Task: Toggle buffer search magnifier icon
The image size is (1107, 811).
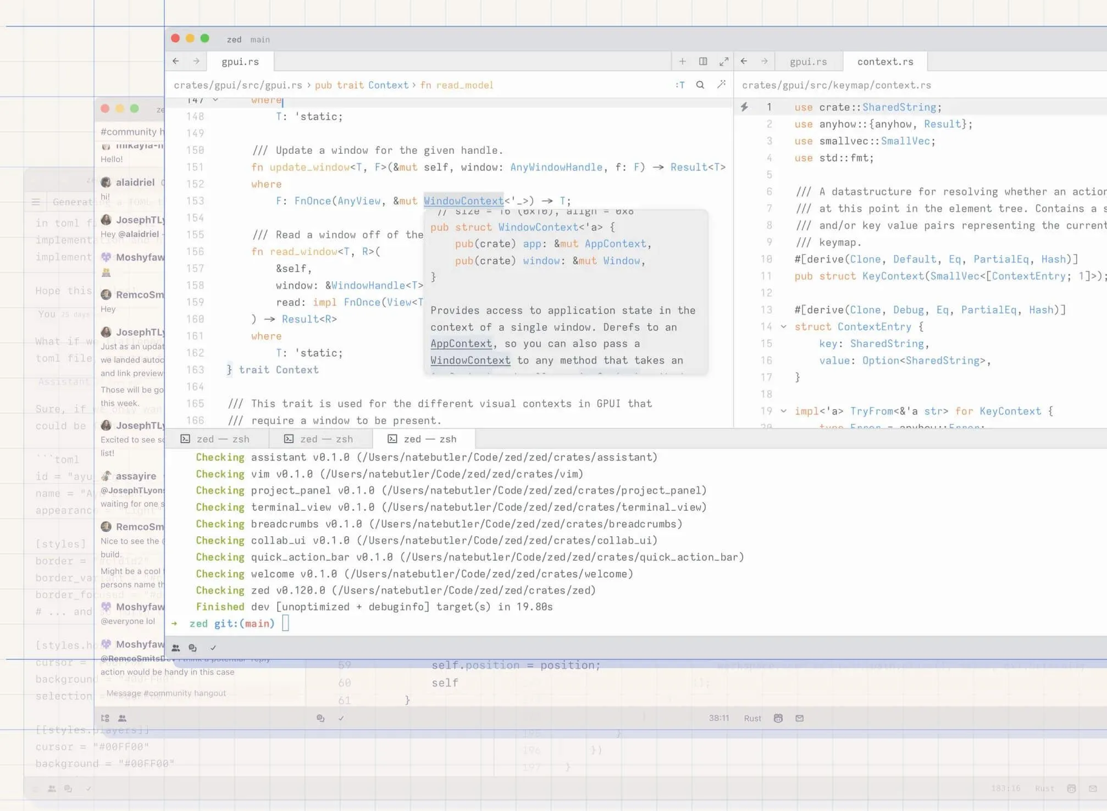Action: click(700, 85)
